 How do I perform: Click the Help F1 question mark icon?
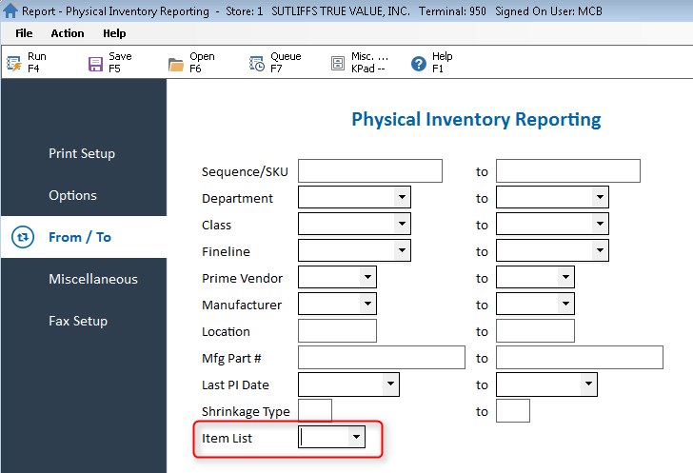pos(418,64)
